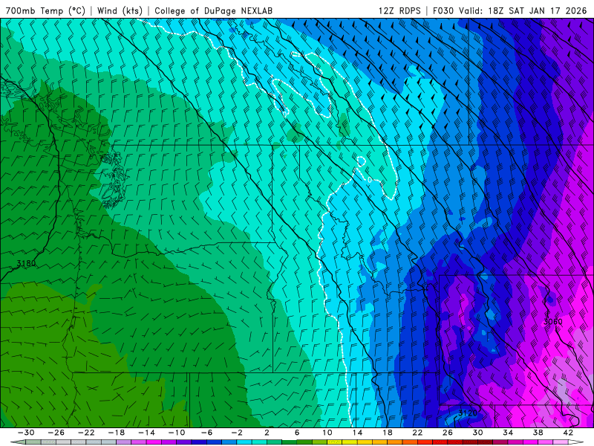Click the 22 legend value
Viewport: 594px width, 446px height.
417,433
